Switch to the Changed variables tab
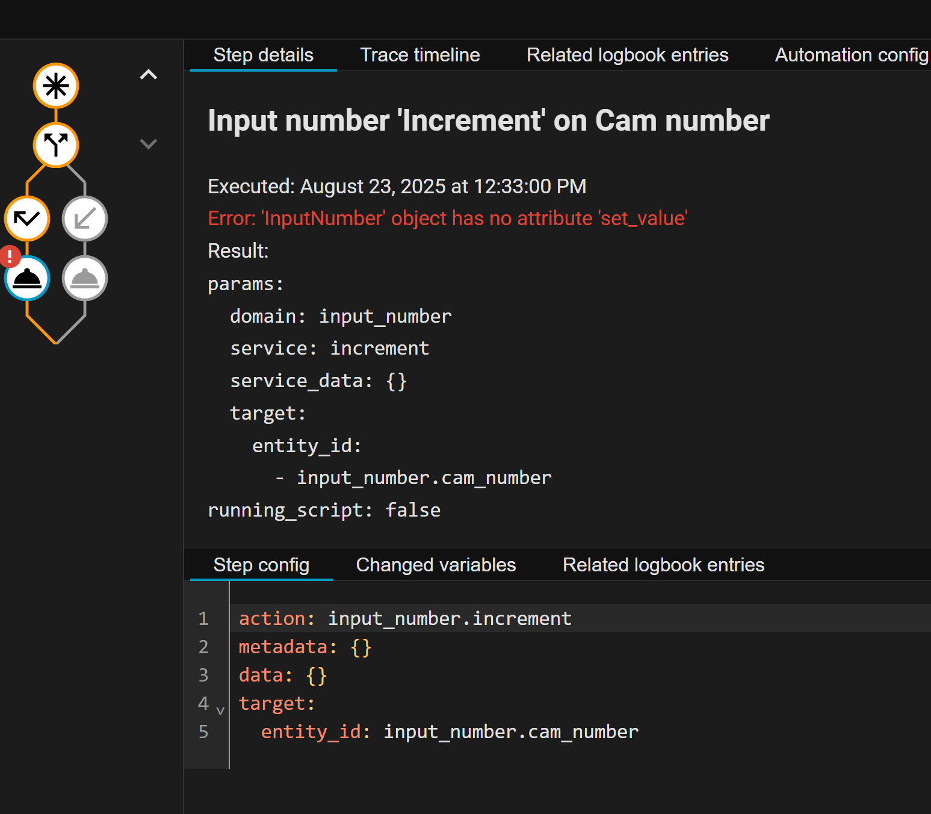 [x=435, y=565]
